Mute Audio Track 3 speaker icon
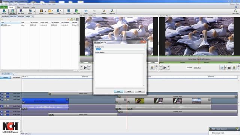 (1, 114)
